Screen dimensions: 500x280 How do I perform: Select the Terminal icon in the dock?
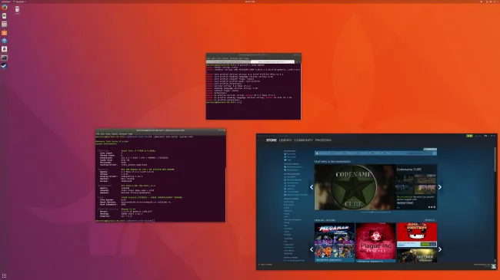[4, 58]
